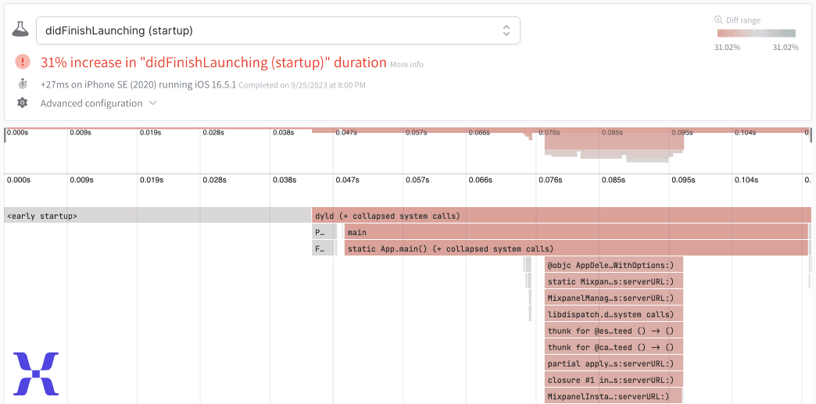Select the libdispatch system calls frame
Image resolution: width=816 pixels, height=404 pixels.
[614, 314]
